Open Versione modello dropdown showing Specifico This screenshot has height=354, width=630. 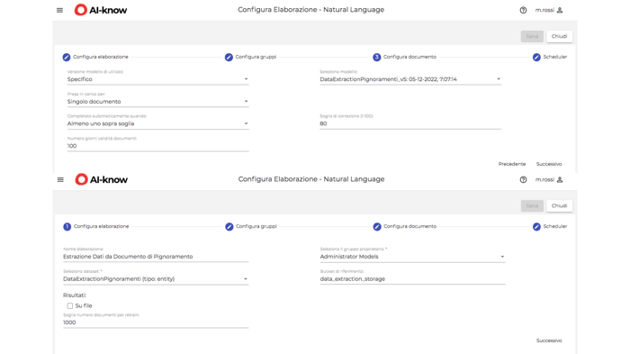(x=157, y=79)
